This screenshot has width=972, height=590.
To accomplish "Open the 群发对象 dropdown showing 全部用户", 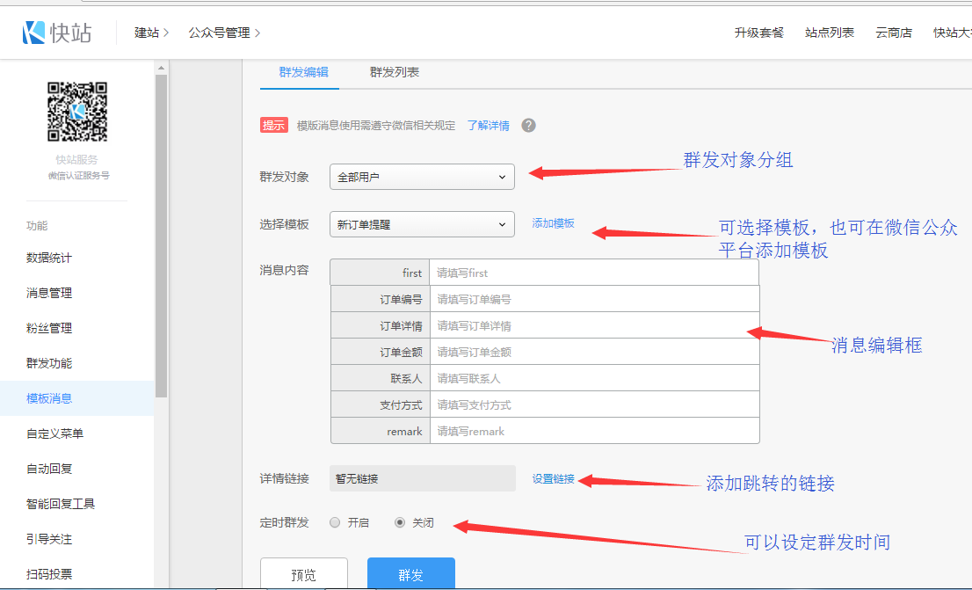I will coord(422,177).
